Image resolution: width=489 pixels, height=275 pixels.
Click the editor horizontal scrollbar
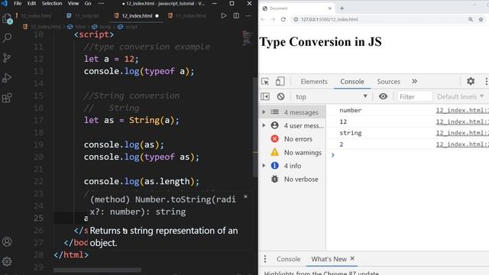click(97, 270)
